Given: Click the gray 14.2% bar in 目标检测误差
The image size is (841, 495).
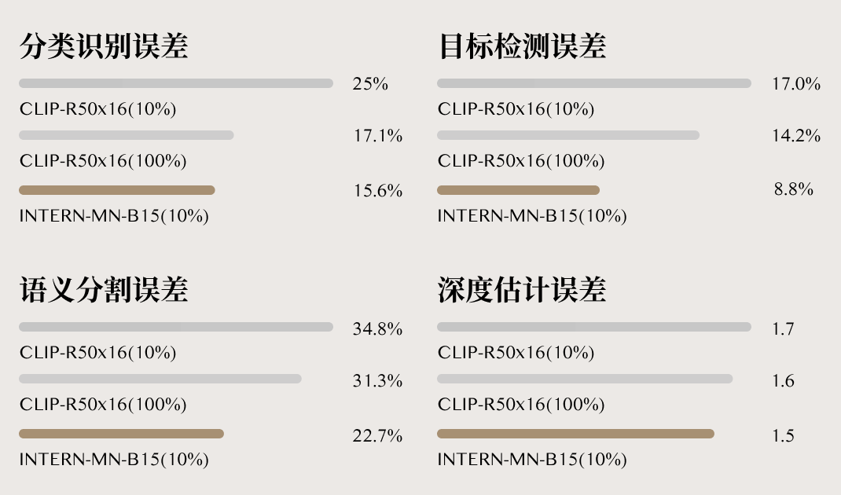Looking at the screenshot, I should point(567,135).
